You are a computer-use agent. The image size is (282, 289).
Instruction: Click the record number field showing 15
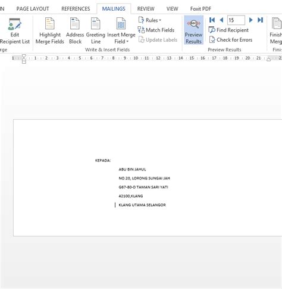[236, 20]
